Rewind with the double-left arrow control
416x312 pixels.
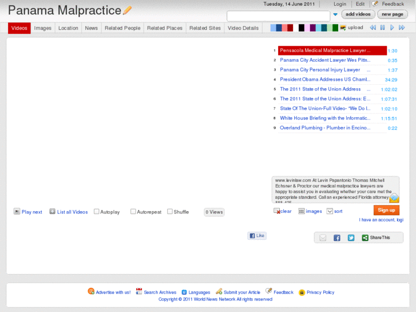(373, 27)
